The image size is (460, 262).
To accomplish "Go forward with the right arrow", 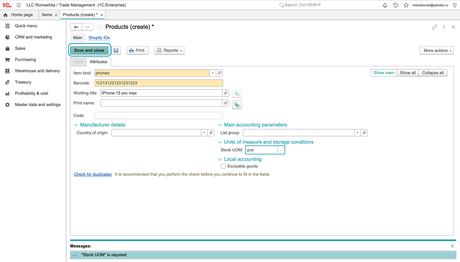I will click(x=87, y=27).
